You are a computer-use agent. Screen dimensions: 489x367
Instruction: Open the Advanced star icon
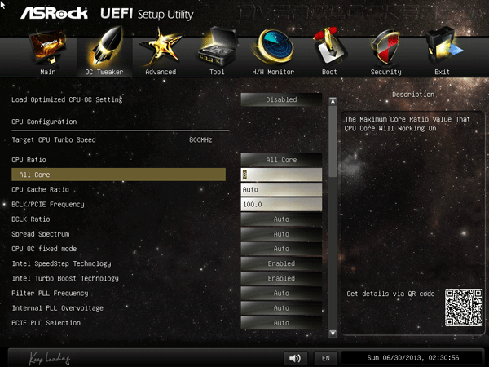[161, 48]
